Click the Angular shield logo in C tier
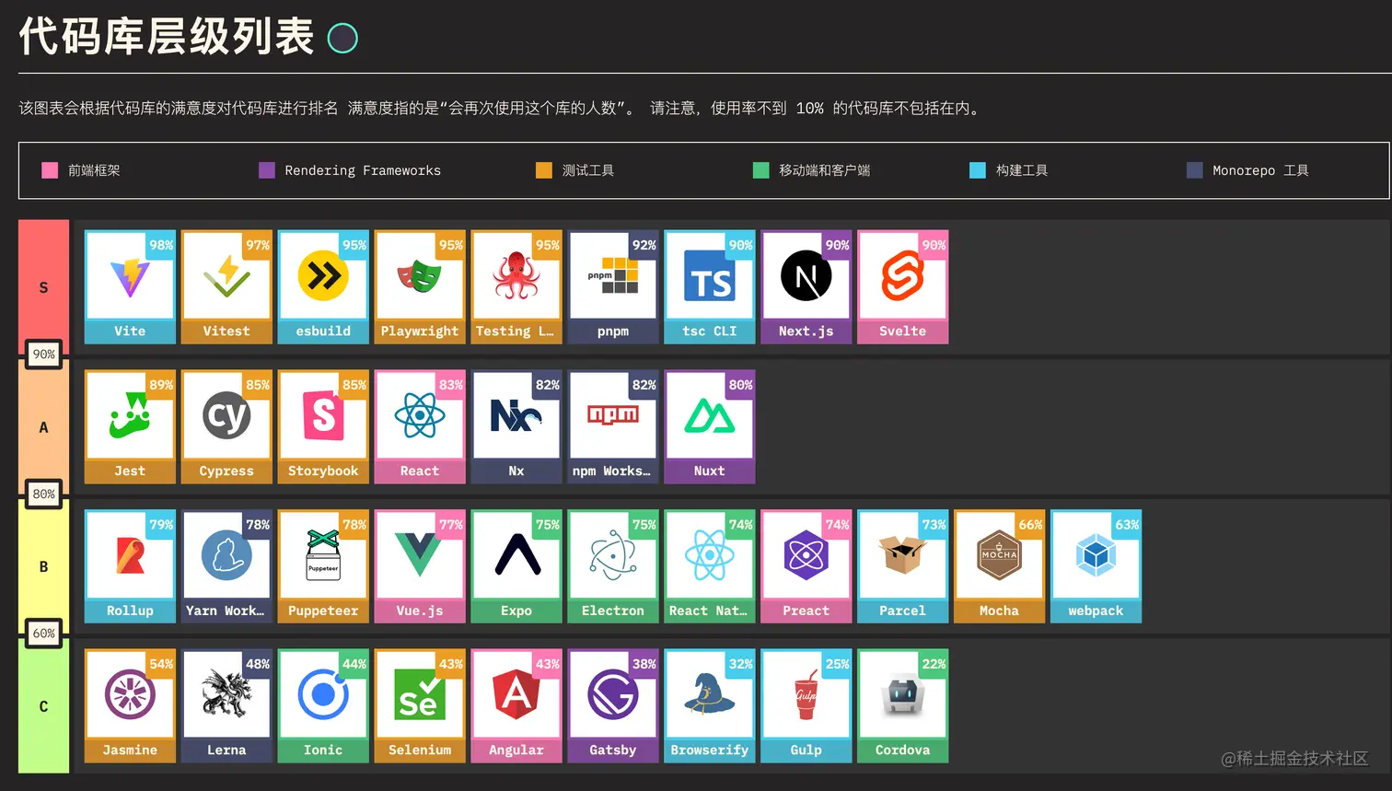This screenshot has width=1392, height=791. pos(516,692)
